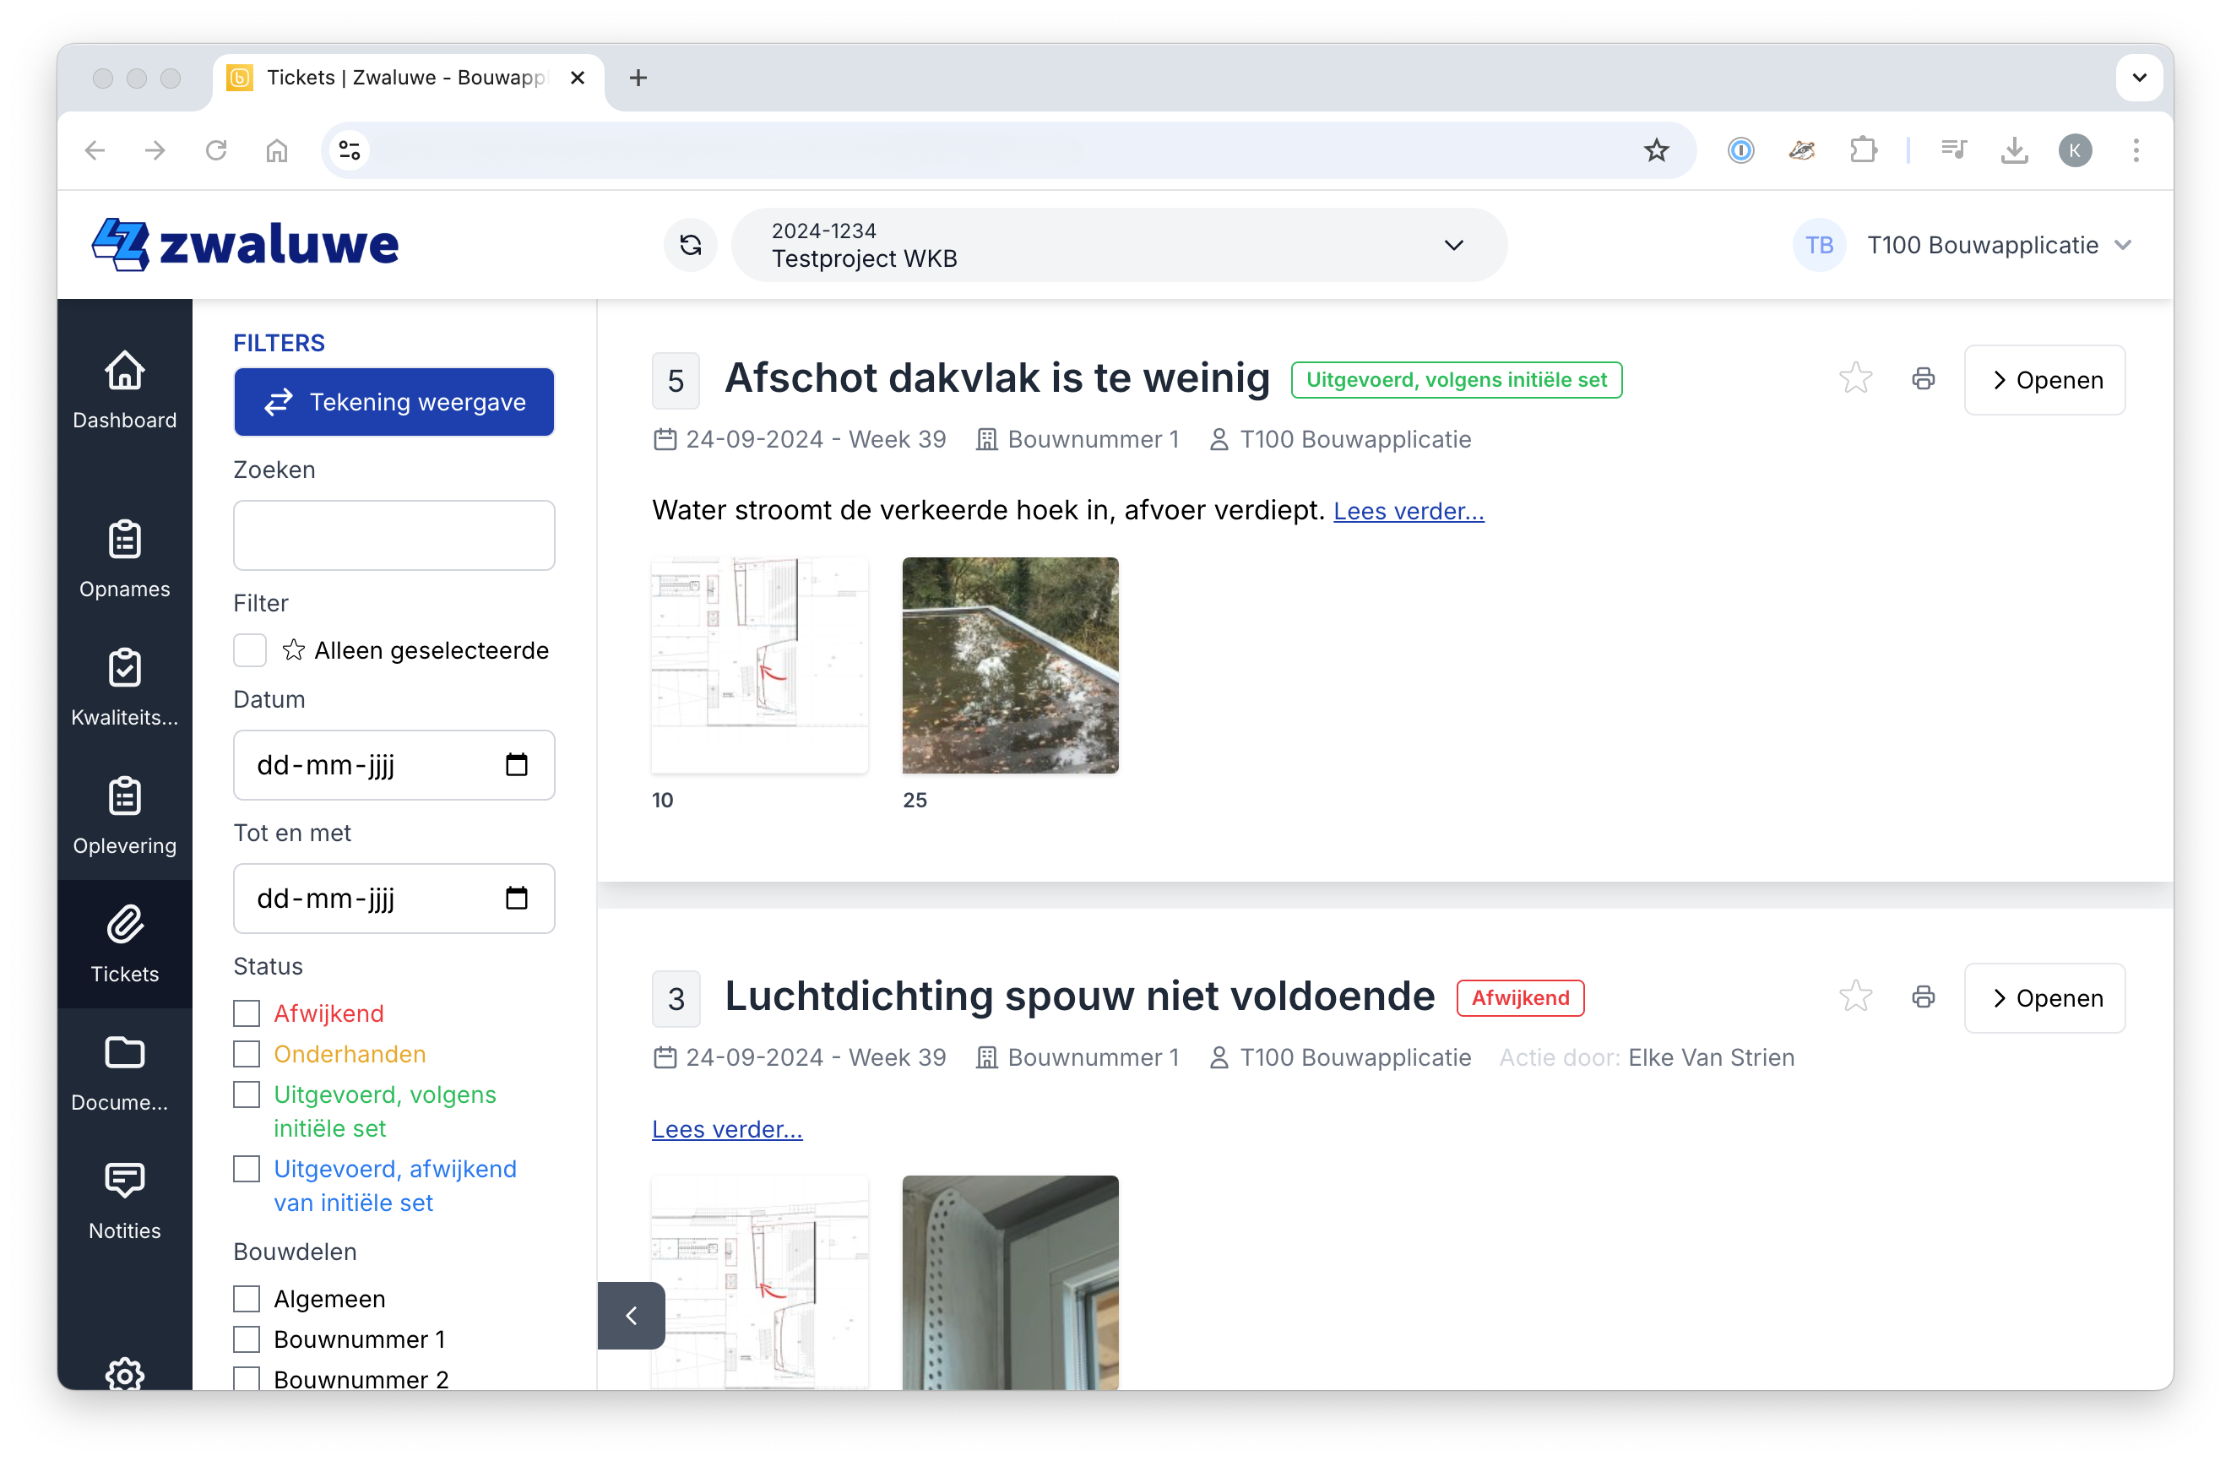Screen dimensions: 2231x1461
Task: Open the browser downloads icon
Action: tap(2015, 150)
